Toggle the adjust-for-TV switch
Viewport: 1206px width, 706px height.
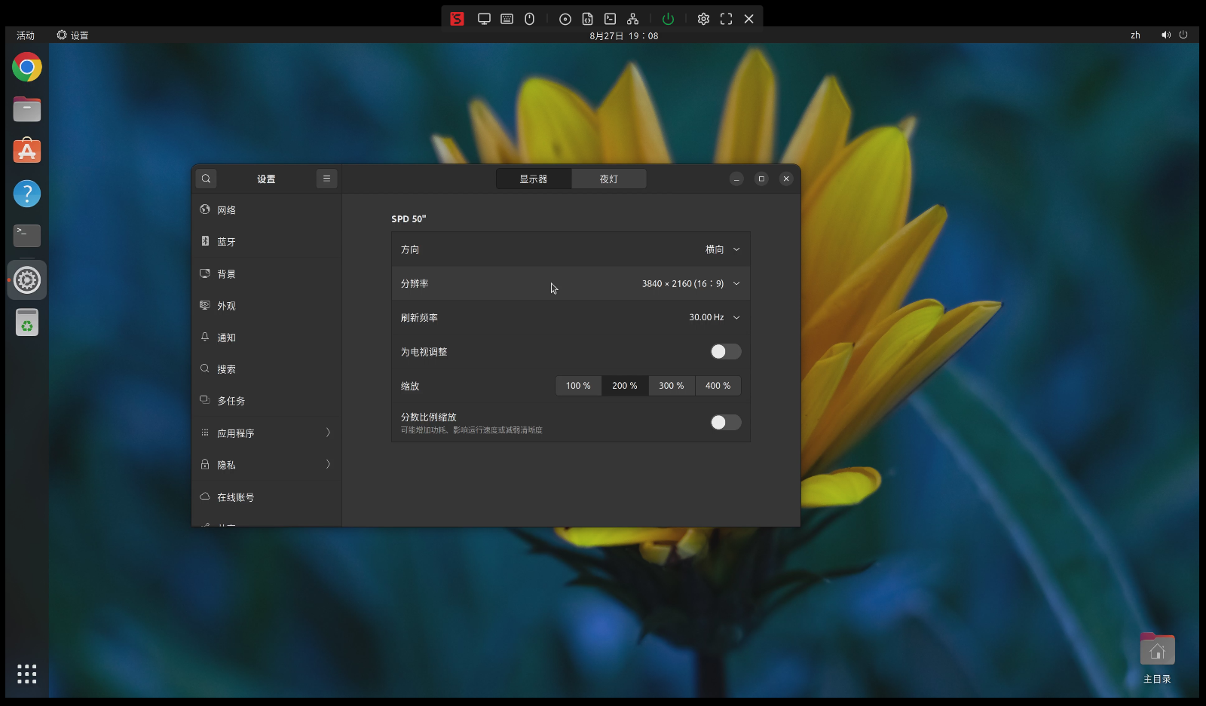(726, 352)
